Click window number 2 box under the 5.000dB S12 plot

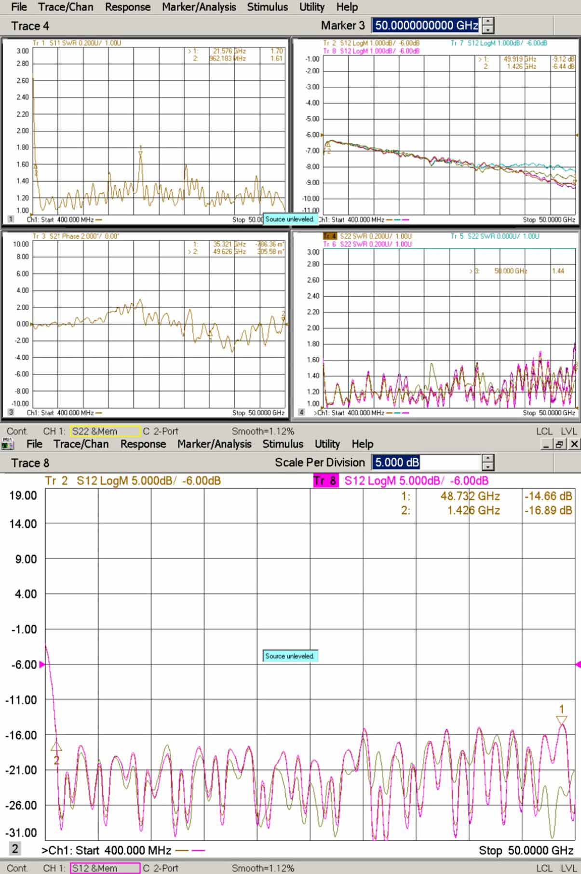[15, 849]
